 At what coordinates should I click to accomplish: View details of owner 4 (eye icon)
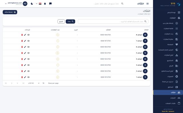(29, 59)
